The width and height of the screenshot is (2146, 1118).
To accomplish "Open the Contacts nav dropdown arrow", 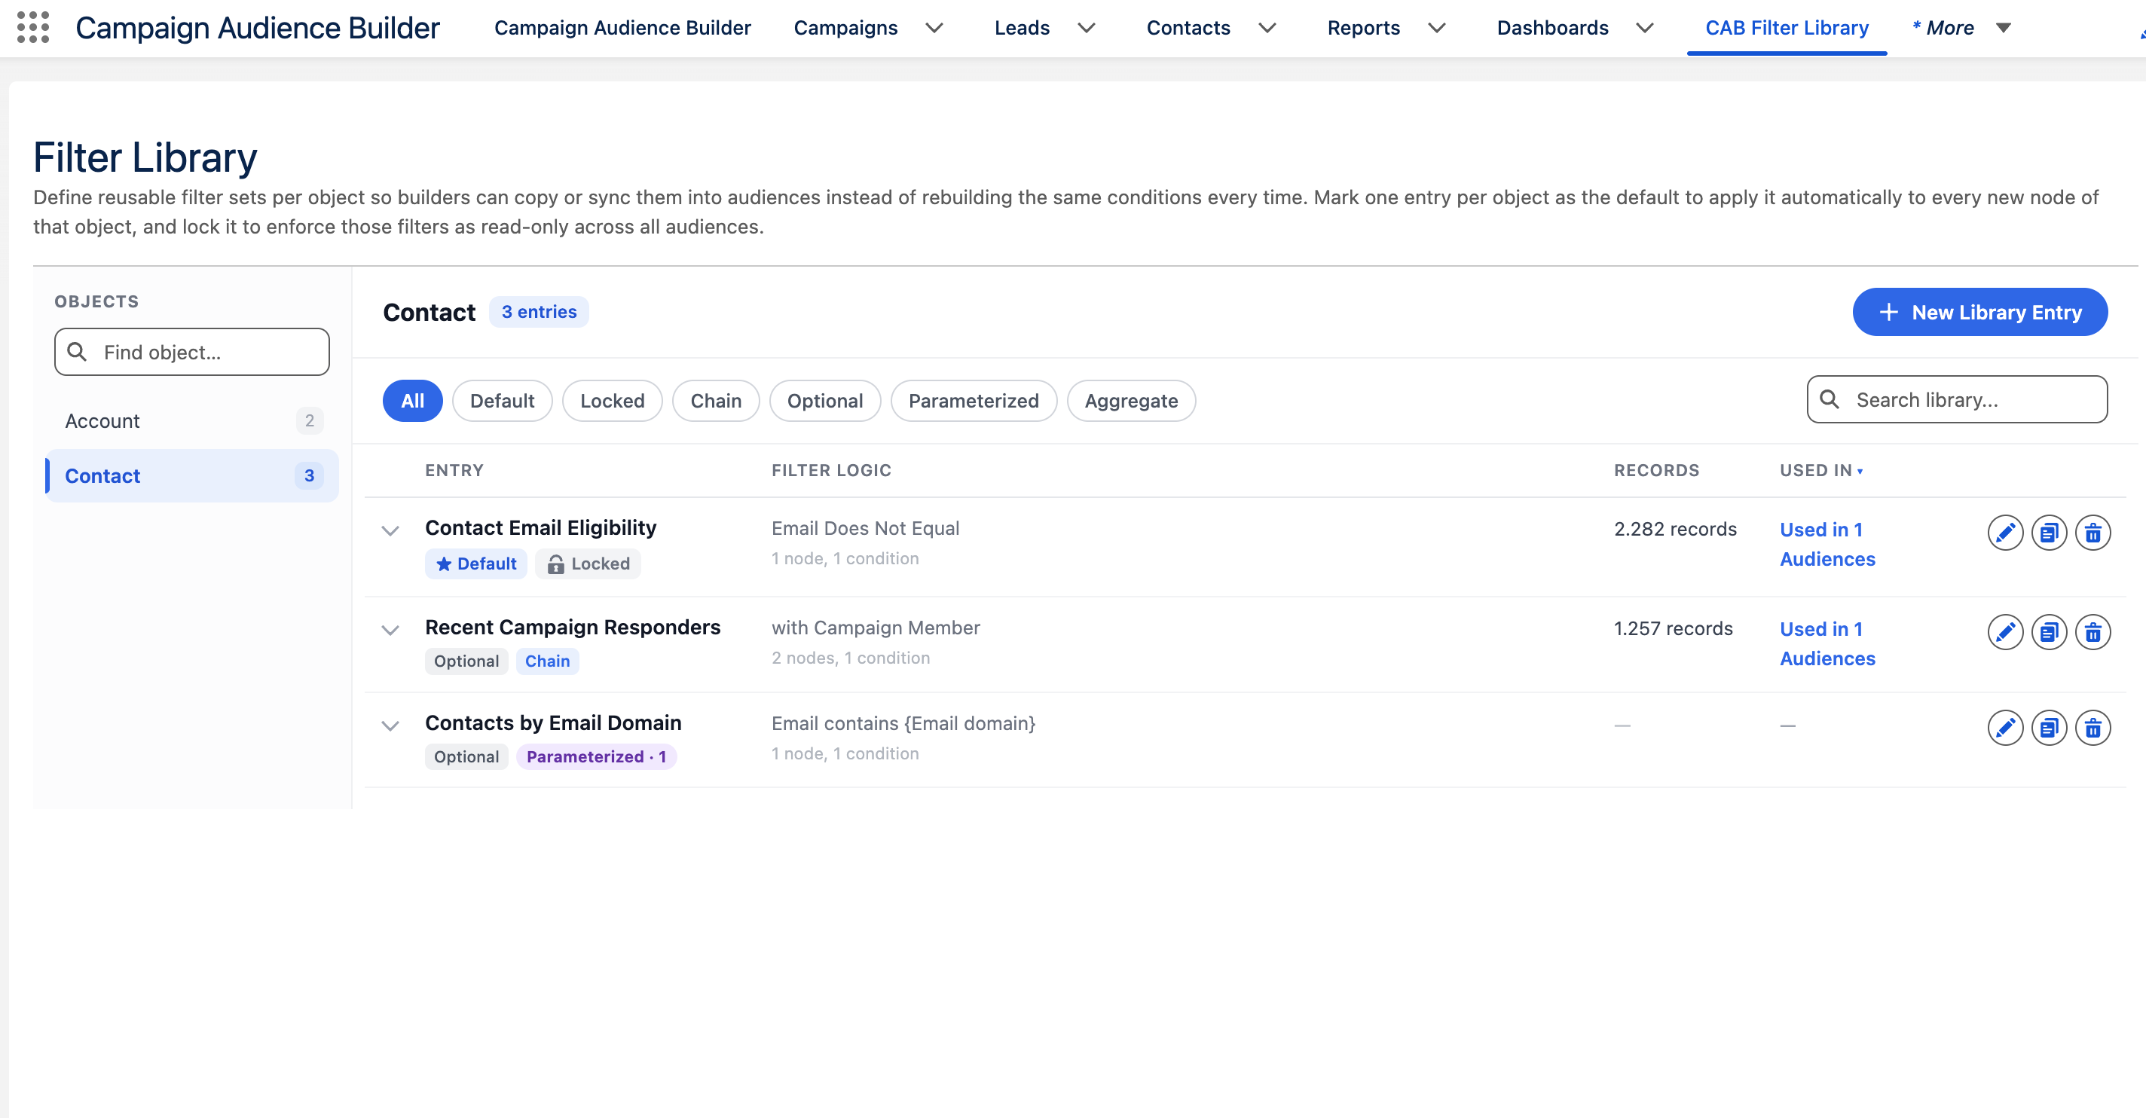I will pyautogui.click(x=1266, y=27).
